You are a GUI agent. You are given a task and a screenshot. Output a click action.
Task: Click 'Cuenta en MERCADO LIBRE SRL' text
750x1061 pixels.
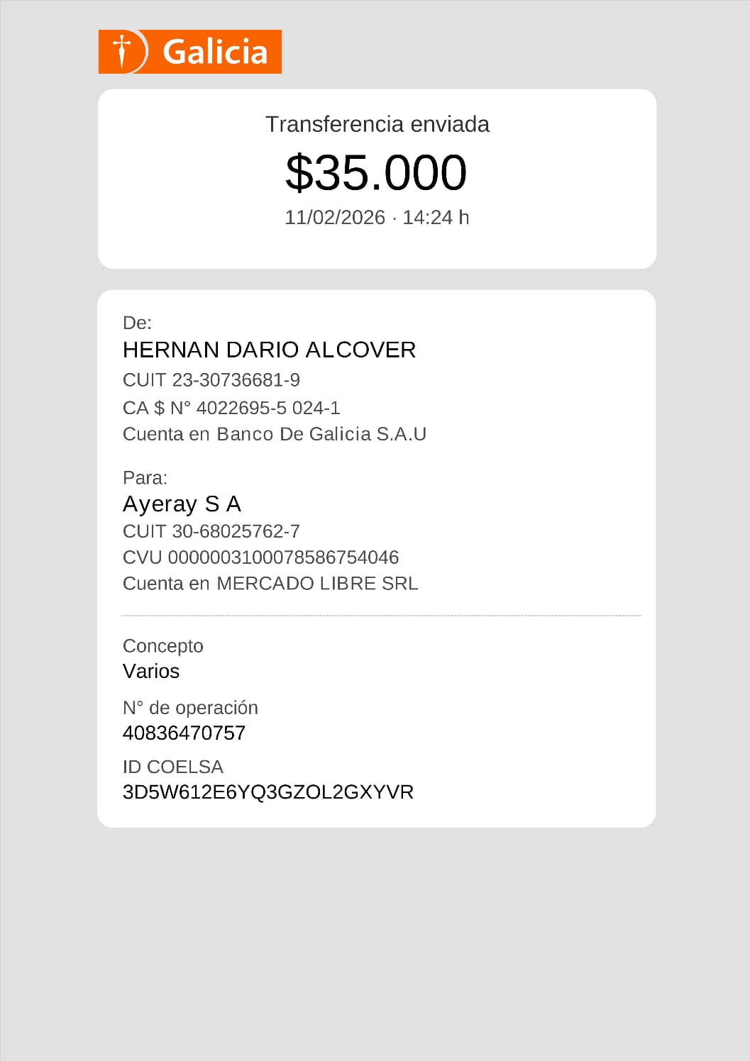coord(270,583)
